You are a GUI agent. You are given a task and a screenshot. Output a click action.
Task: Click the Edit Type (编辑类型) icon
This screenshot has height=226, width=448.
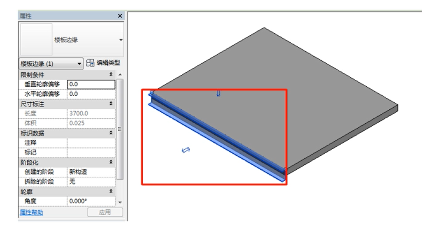click(90, 63)
